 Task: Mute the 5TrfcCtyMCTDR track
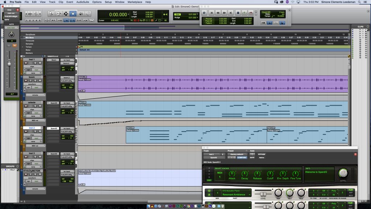point(40,175)
